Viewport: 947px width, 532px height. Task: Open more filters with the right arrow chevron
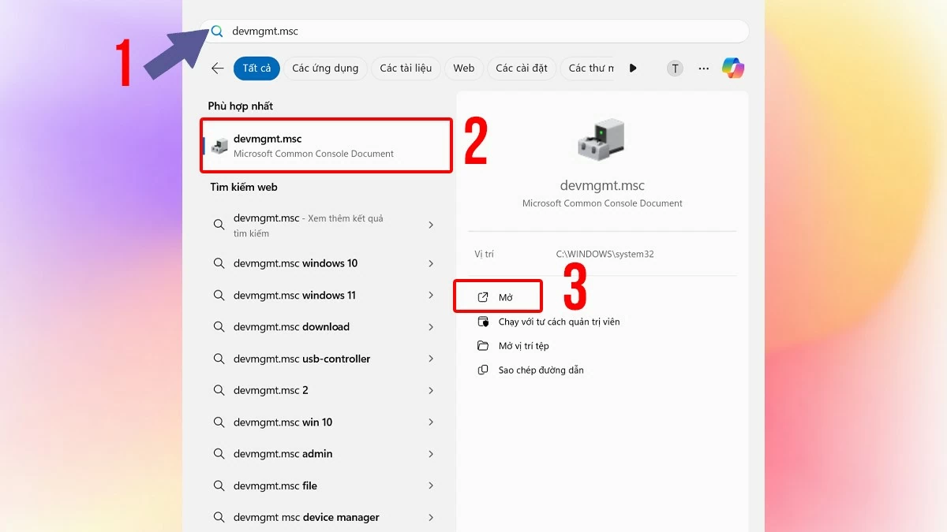(x=633, y=69)
